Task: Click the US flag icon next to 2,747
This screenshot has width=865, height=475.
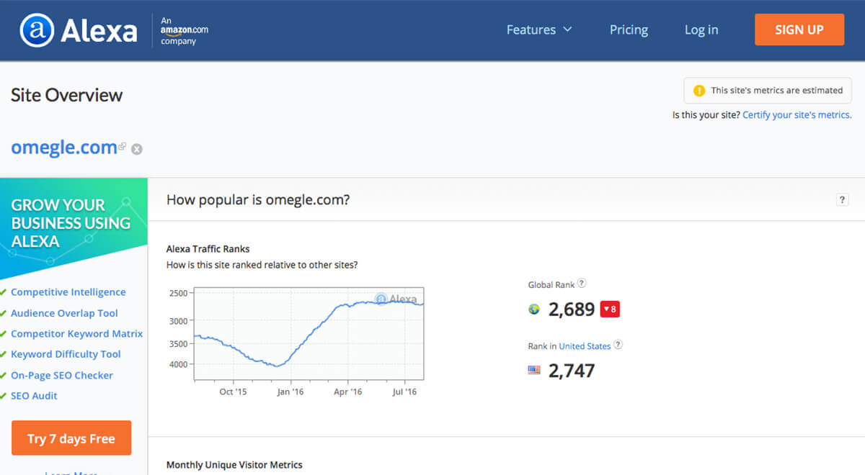Action: [x=534, y=371]
